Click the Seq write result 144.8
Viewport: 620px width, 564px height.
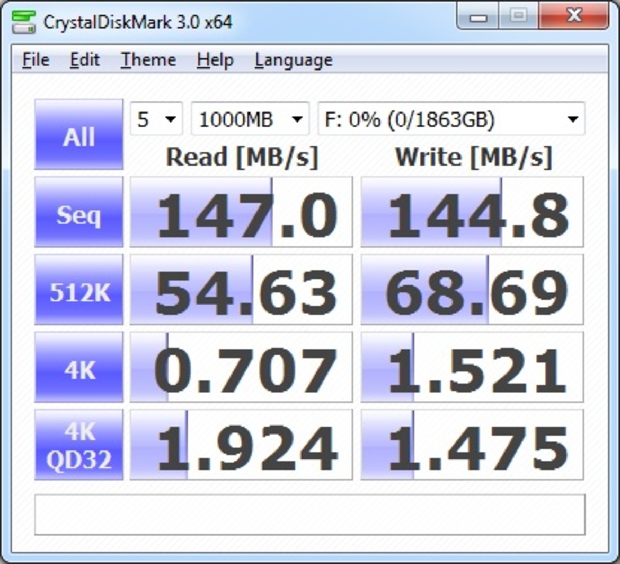[472, 212]
